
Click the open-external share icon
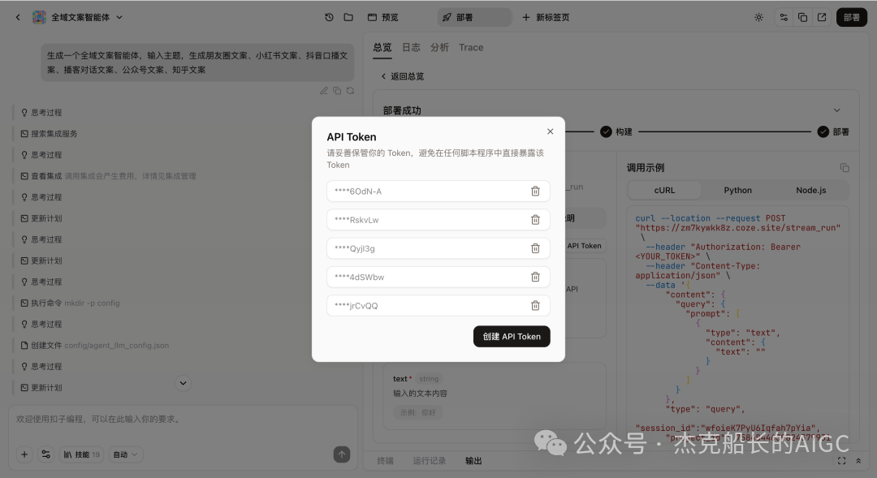point(822,17)
